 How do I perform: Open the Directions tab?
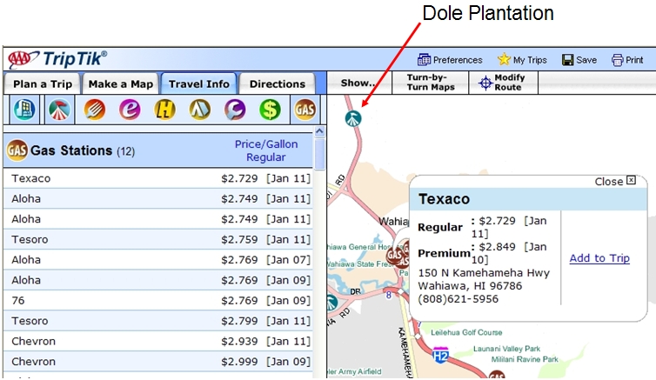coord(278,84)
